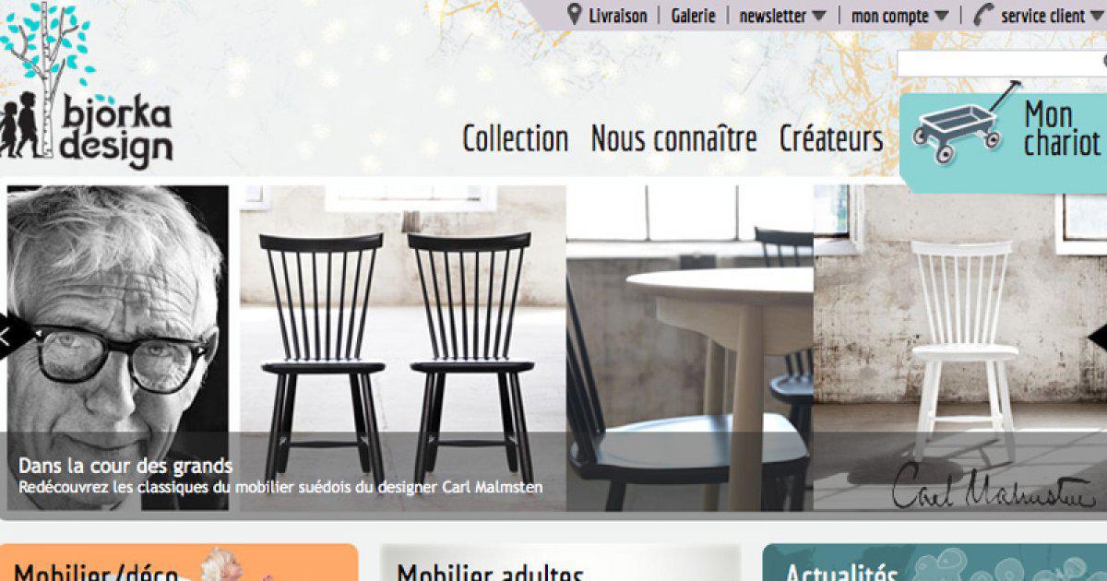The height and width of the screenshot is (581, 1107).
Task: Click the Livraison location pin icon
Action: [575, 15]
